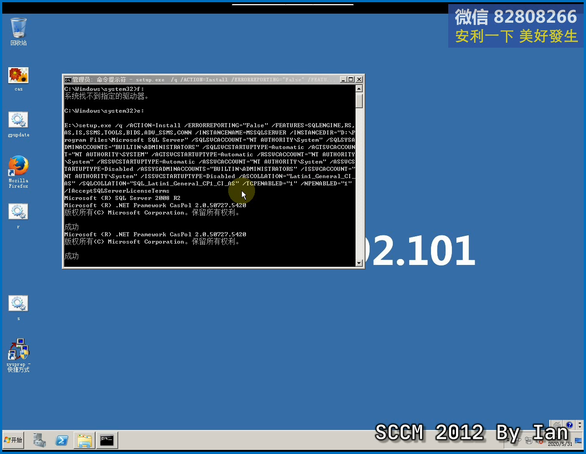Image resolution: width=586 pixels, height=454 pixels.
Task: Select the desktop file named r
Action: 18,216
